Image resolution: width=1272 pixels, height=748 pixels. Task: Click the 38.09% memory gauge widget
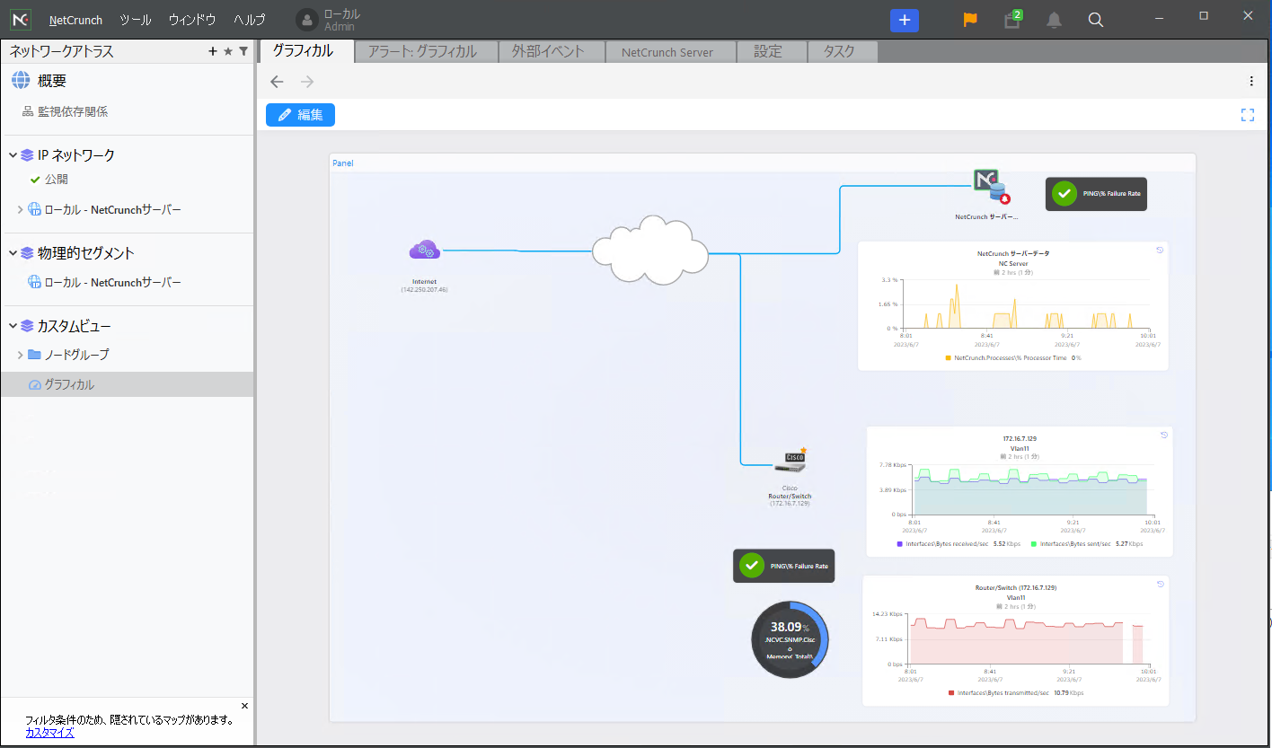tap(790, 639)
